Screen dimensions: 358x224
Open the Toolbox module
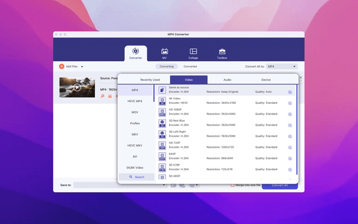(x=222, y=54)
